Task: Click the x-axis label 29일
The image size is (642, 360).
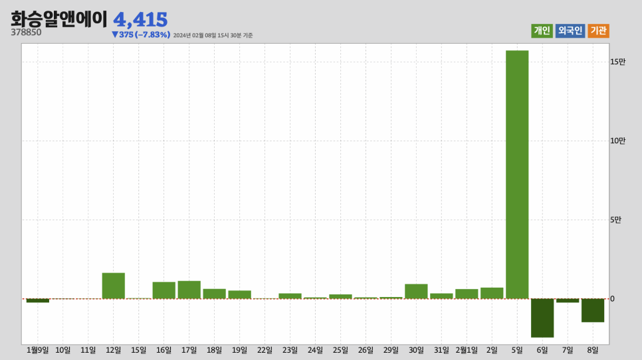Action: 391,350
